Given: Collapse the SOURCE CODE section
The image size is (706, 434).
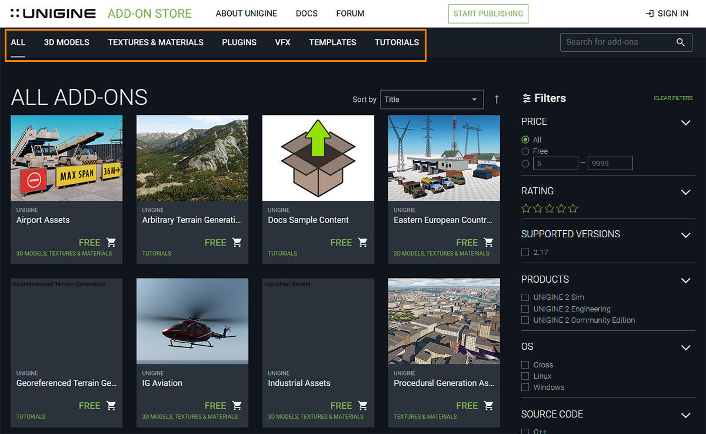Looking at the screenshot, I should [x=685, y=415].
